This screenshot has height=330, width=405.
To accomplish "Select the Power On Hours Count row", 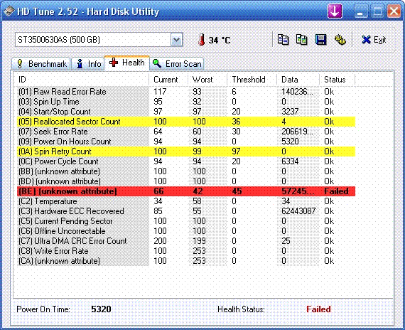I will coord(186,142).
